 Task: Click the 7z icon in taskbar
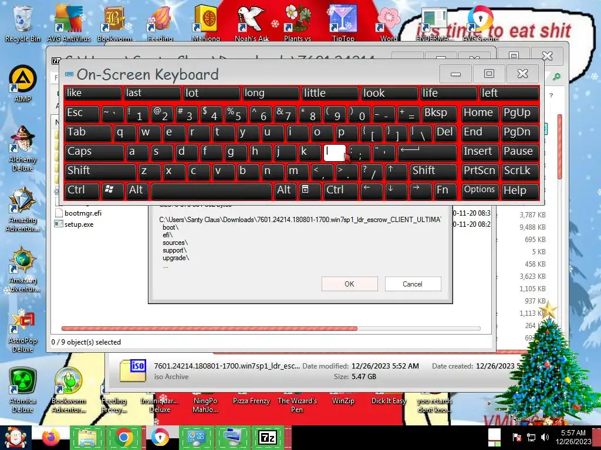click(x=268, y=437)
